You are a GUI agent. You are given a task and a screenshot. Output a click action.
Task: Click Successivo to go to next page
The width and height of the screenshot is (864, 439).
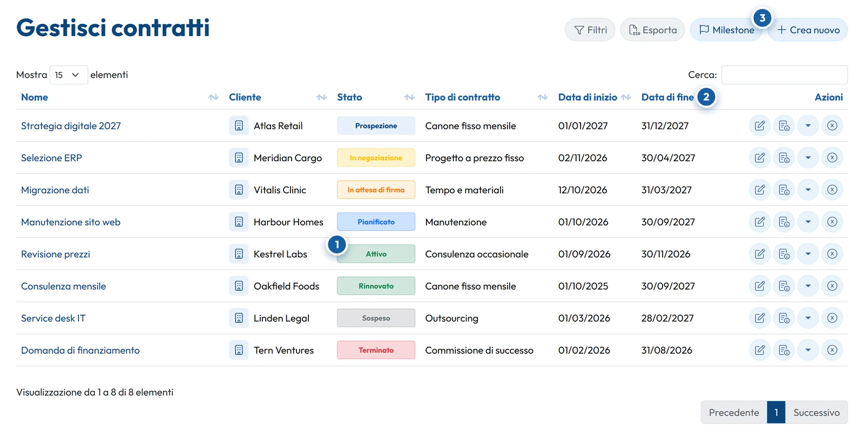click(x=816, y=413)
